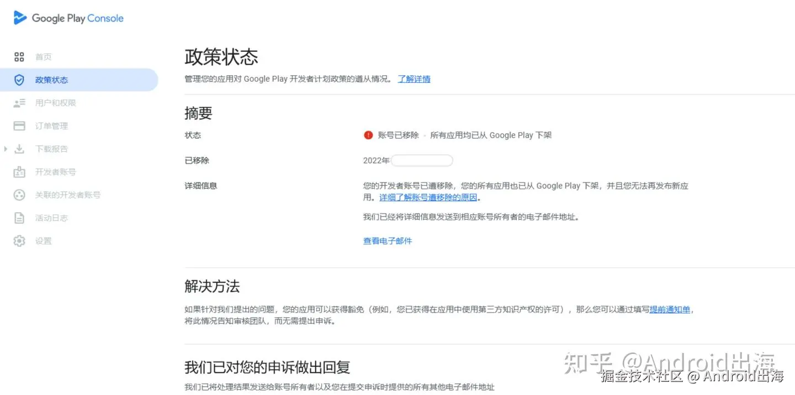This screenshot has width=795, height=395.
Task: Click the 活动日志 document icon
Action: pyautogui.click(x=19, y=218)
